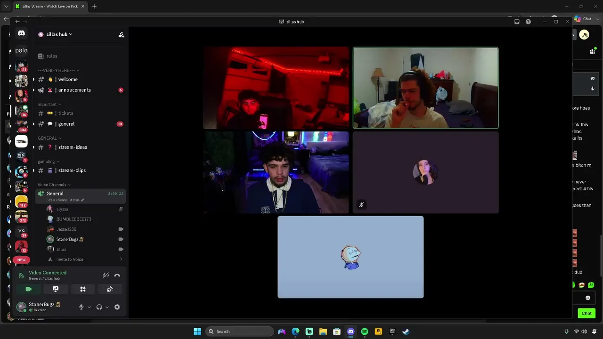
Task: Open emoji picker in Kick chat
Action: 588,298
